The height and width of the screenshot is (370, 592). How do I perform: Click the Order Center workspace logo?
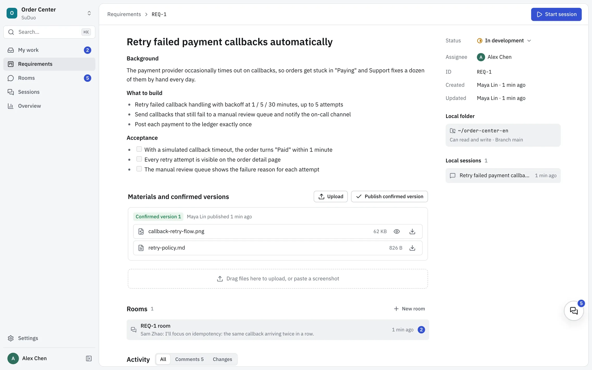click(x=12, y=13)
